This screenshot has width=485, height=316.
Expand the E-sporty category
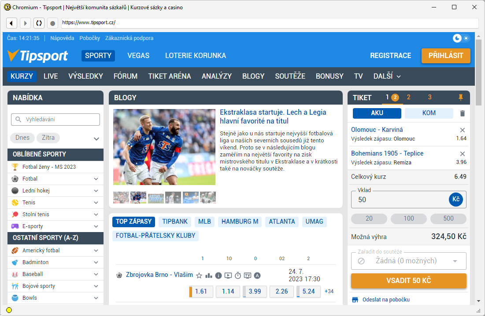(x=96, y=226)
